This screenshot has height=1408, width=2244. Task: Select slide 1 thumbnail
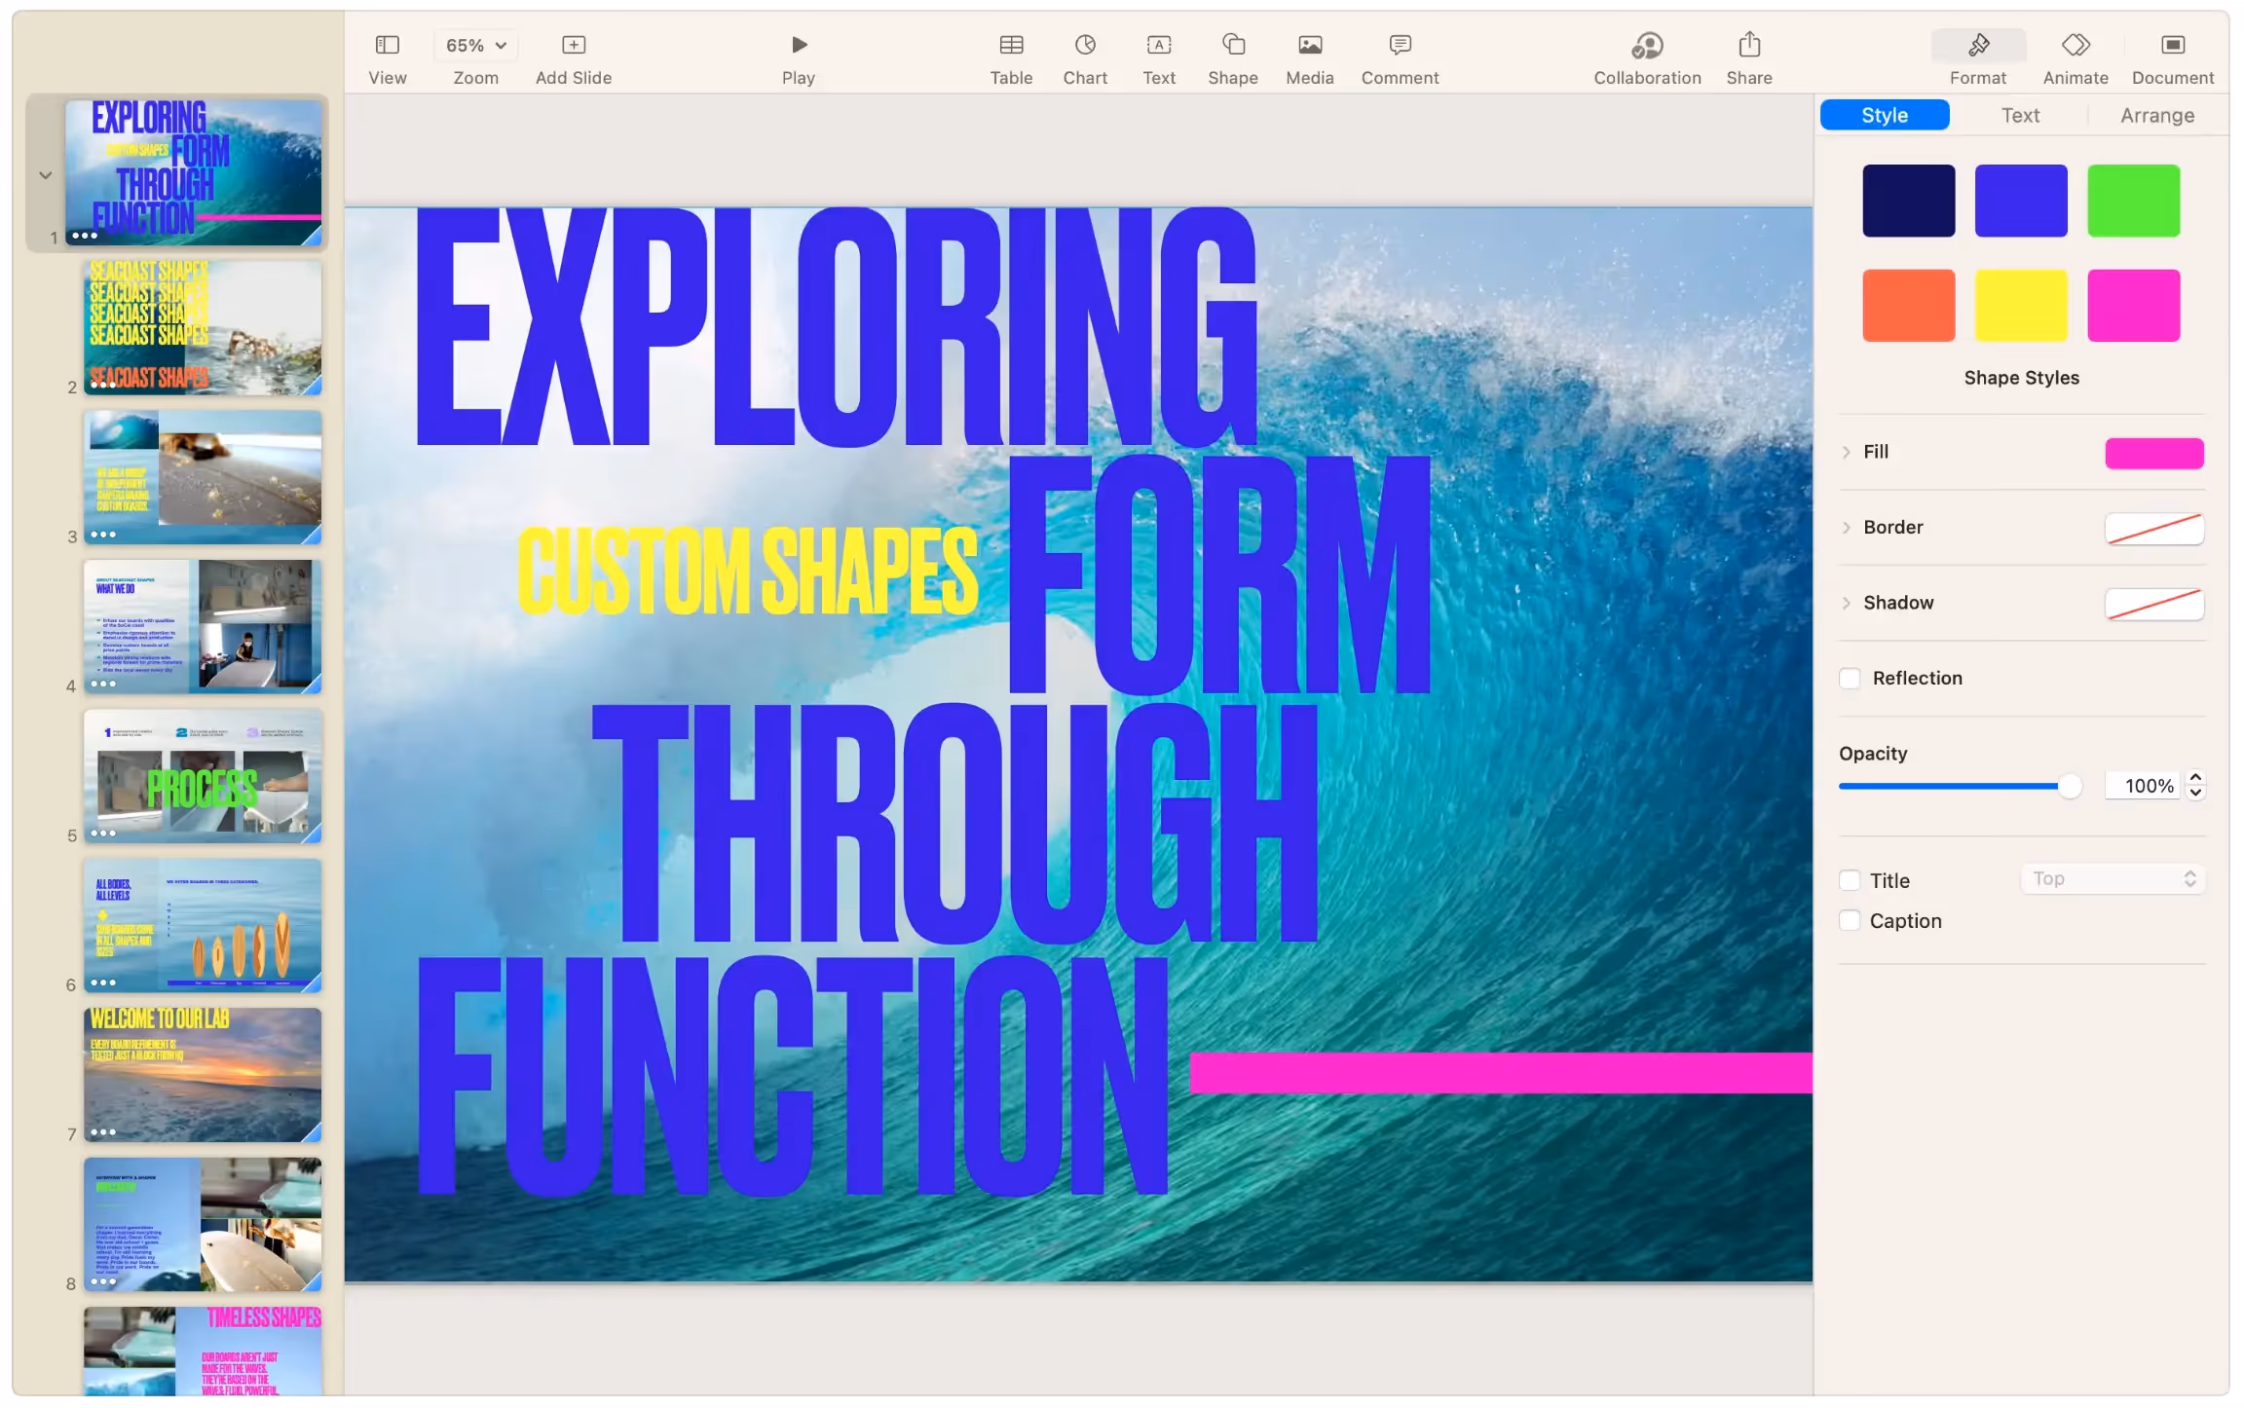point(193,172)
